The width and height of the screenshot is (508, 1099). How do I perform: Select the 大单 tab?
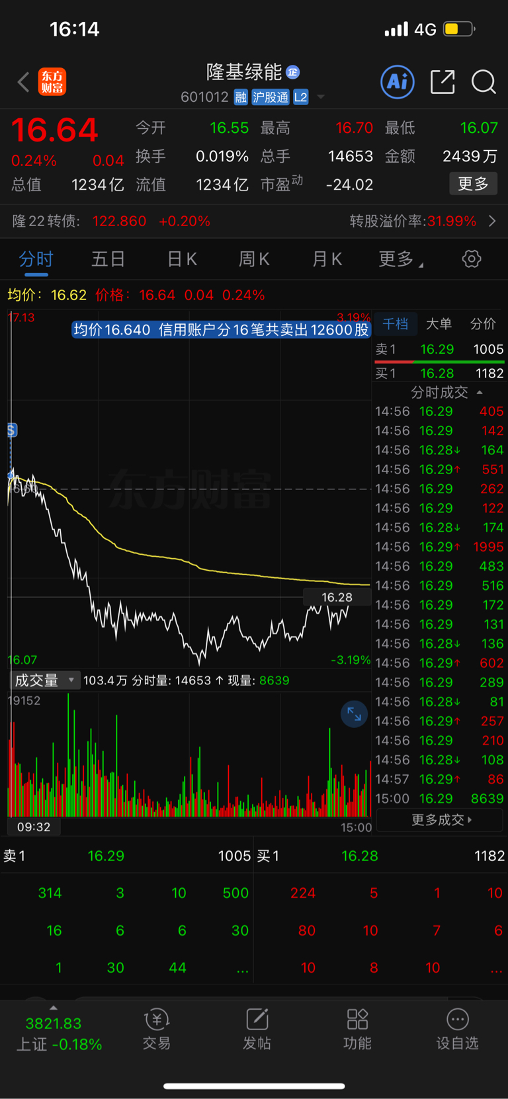(439, 324)
